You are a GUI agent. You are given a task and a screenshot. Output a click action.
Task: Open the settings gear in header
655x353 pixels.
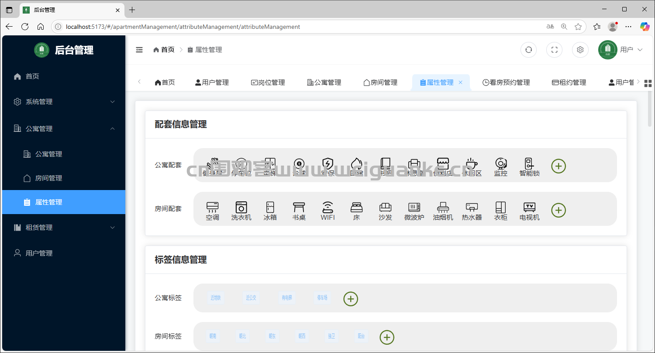tap(580, 50)
